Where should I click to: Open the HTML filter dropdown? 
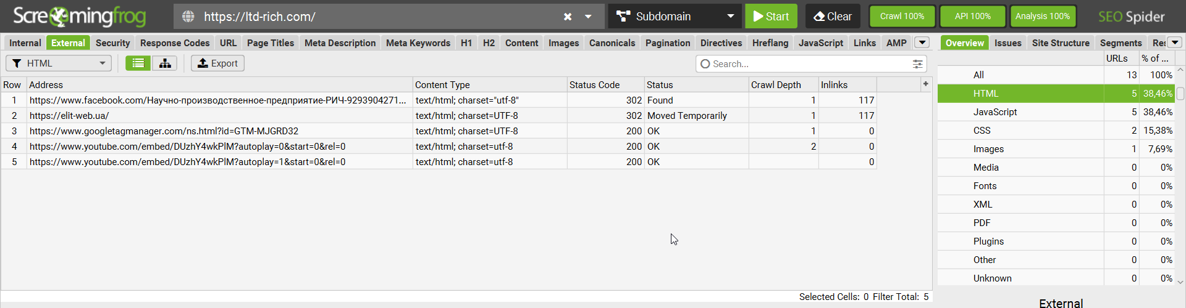pyautogui.click(x=59, y=63)
